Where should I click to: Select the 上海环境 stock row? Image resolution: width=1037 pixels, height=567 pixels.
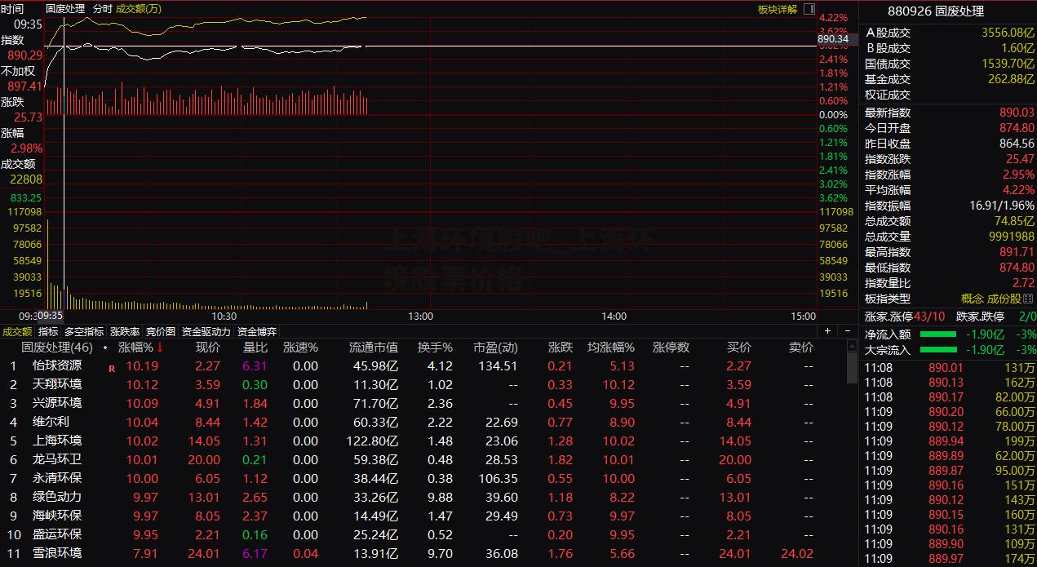(408, 441)
